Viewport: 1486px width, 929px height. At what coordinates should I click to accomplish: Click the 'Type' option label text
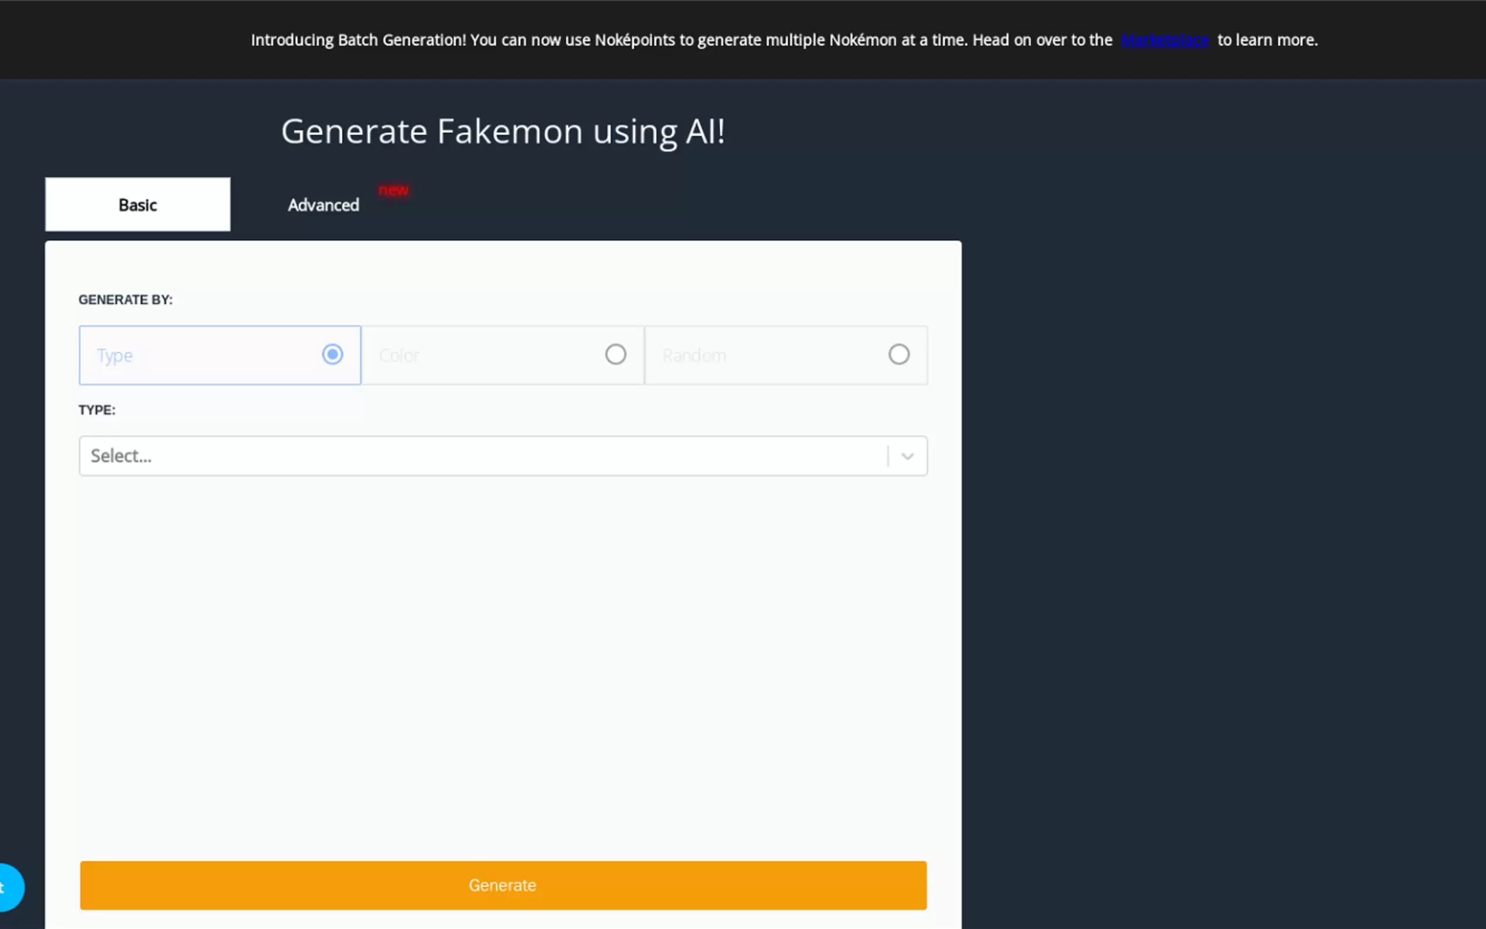click(115, 356)
